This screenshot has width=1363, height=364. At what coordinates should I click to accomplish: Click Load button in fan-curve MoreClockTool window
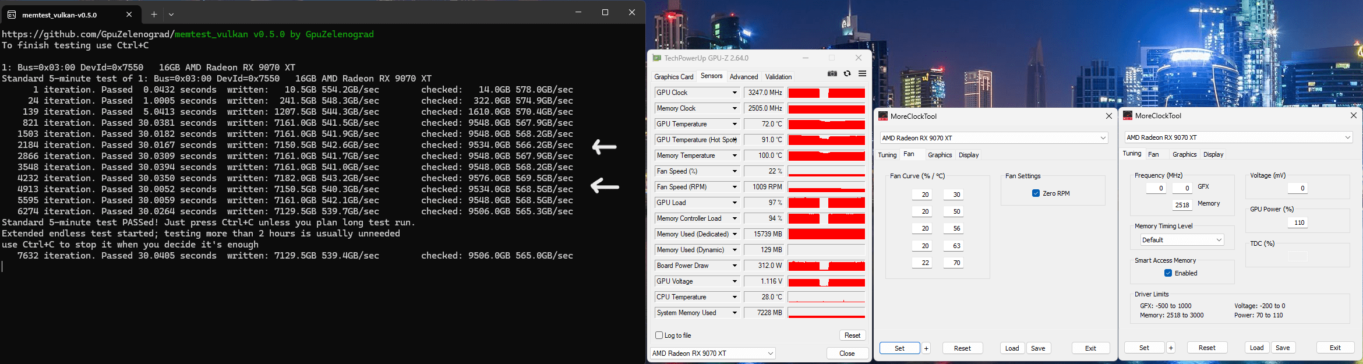coord(1012,348)
